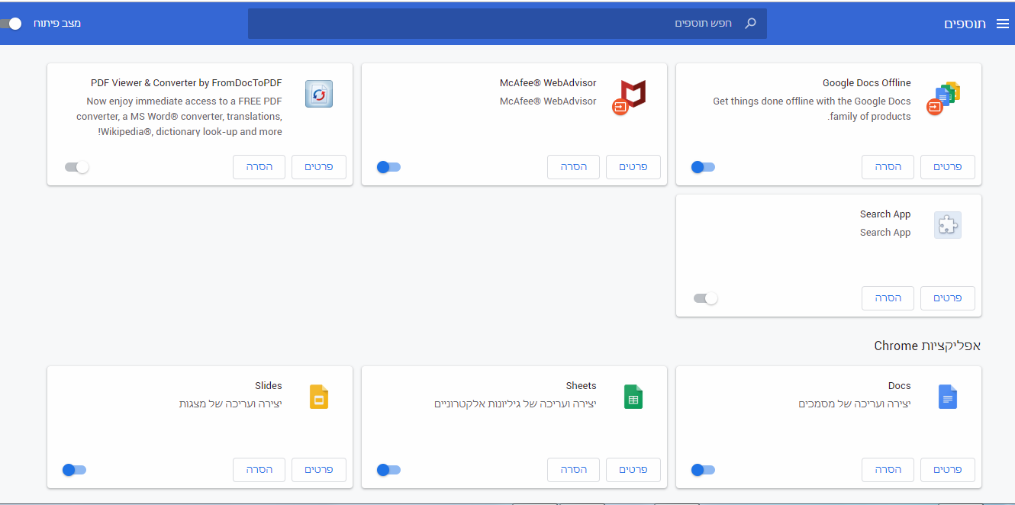Remove (הסרה) Google Docs Offline extension
This screenshot has width=1015, height=505.
[888, 167]
